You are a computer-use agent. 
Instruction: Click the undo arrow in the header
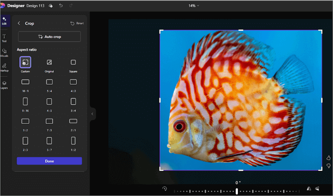61,6
